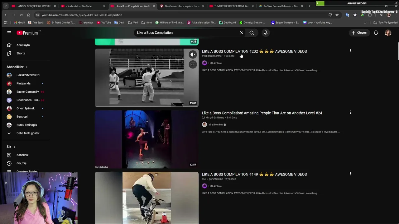The image size is (399, 224).
Task: Reload the page with the refresh icon
Action: (x=21, y=15)
